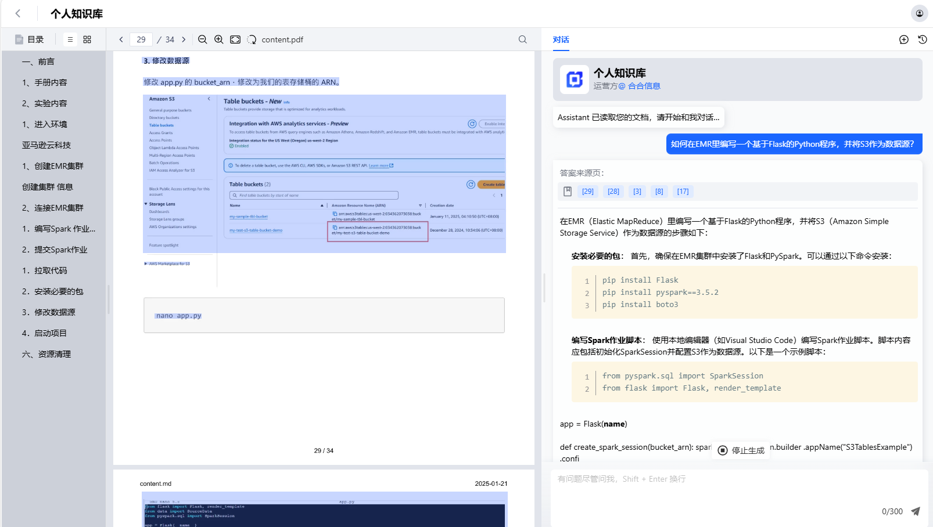Switch outline to list view

point(70,39)
